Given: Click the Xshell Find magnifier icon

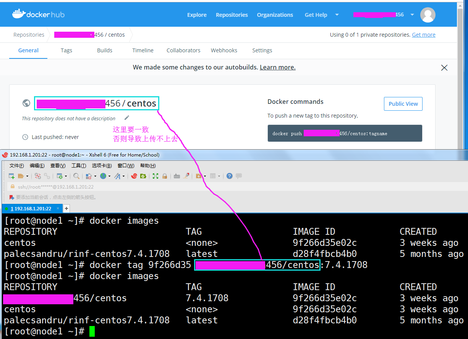Looking at the screenshot, I should tap(76, 176).
